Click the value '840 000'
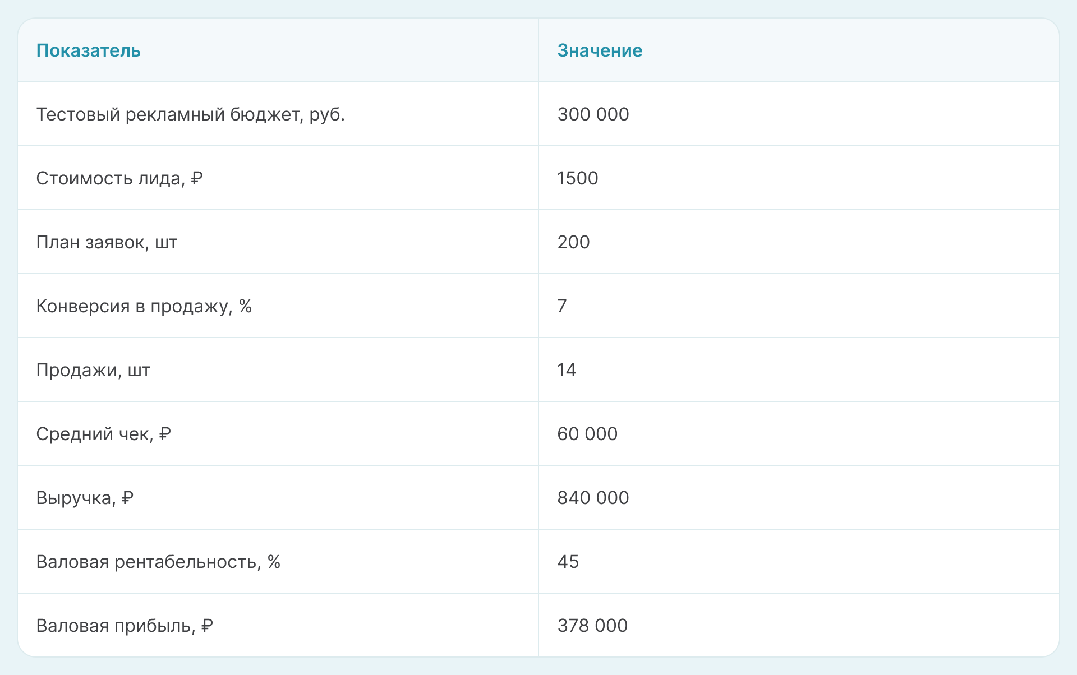Image resolution: width=1077 pixels, height=675 pixels. click(x=593, y=498)
